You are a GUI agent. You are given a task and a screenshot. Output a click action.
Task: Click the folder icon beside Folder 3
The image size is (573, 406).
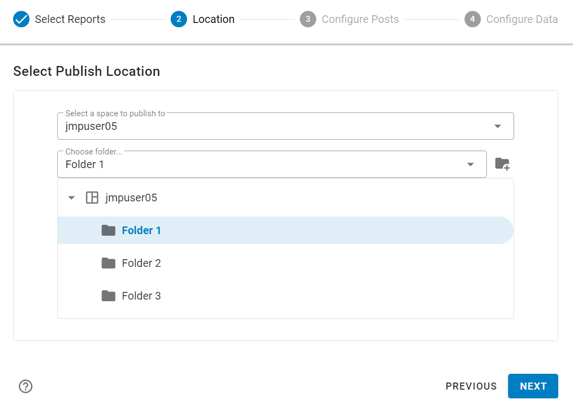108,296
